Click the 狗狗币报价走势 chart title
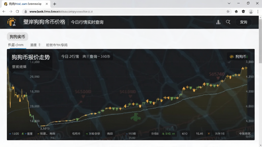Image resolution: width=262 pixels, height=147 pixels. [31, 57]
